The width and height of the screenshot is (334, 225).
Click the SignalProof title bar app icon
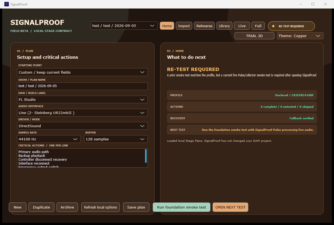[7, 4]
